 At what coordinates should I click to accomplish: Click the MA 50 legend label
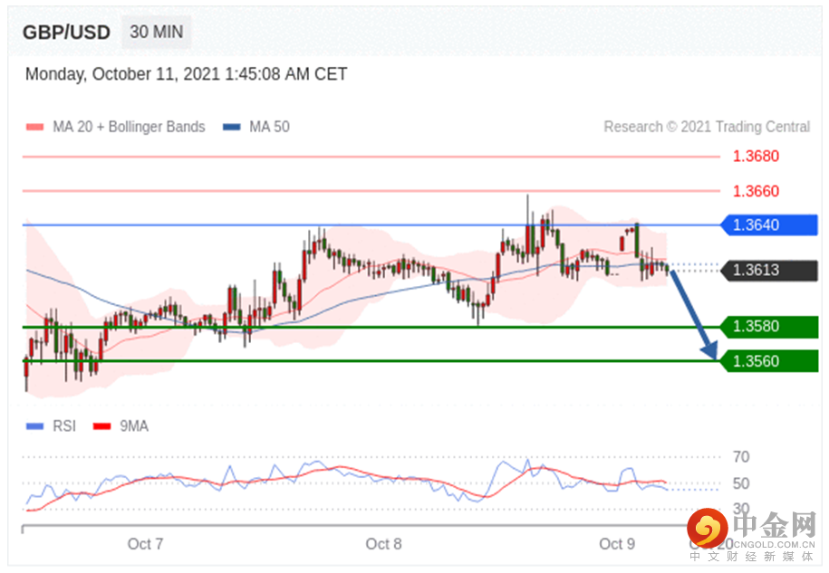tap(269, 127)
